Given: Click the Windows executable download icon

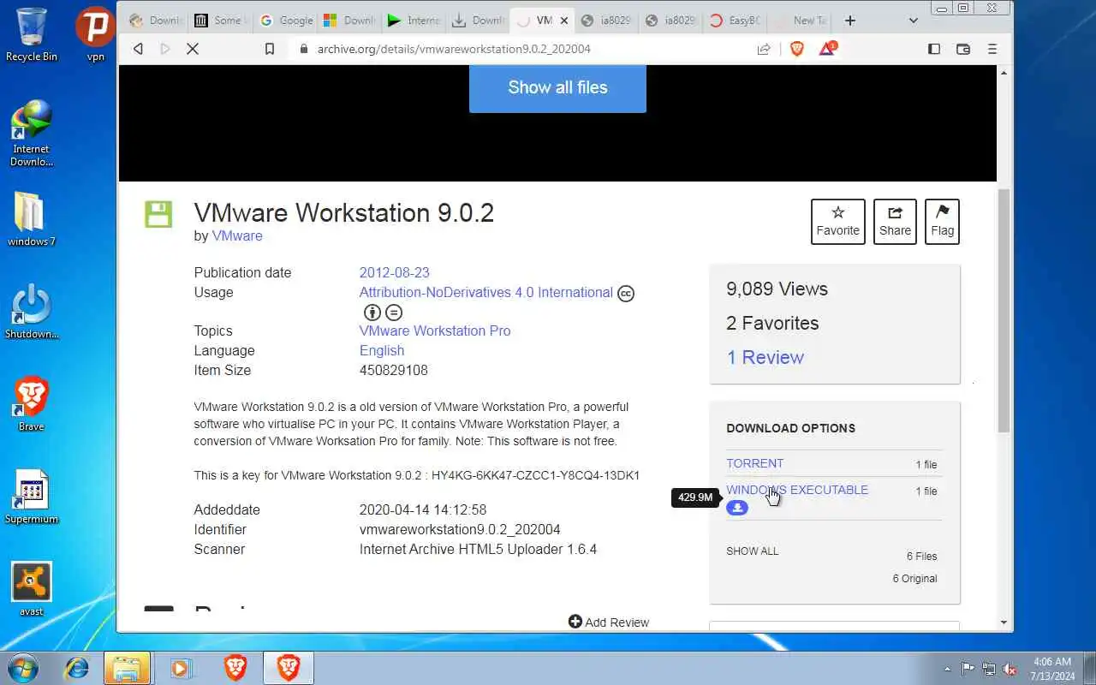Looking at the screenshot, I should click(737, 508).
